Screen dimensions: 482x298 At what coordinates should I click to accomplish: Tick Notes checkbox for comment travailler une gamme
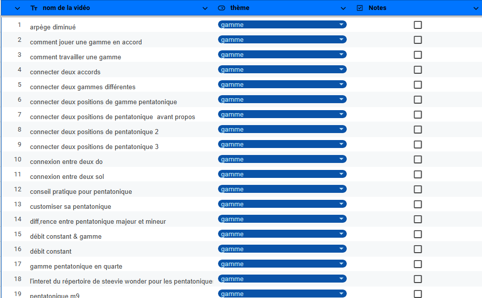(x=418, y=55)
